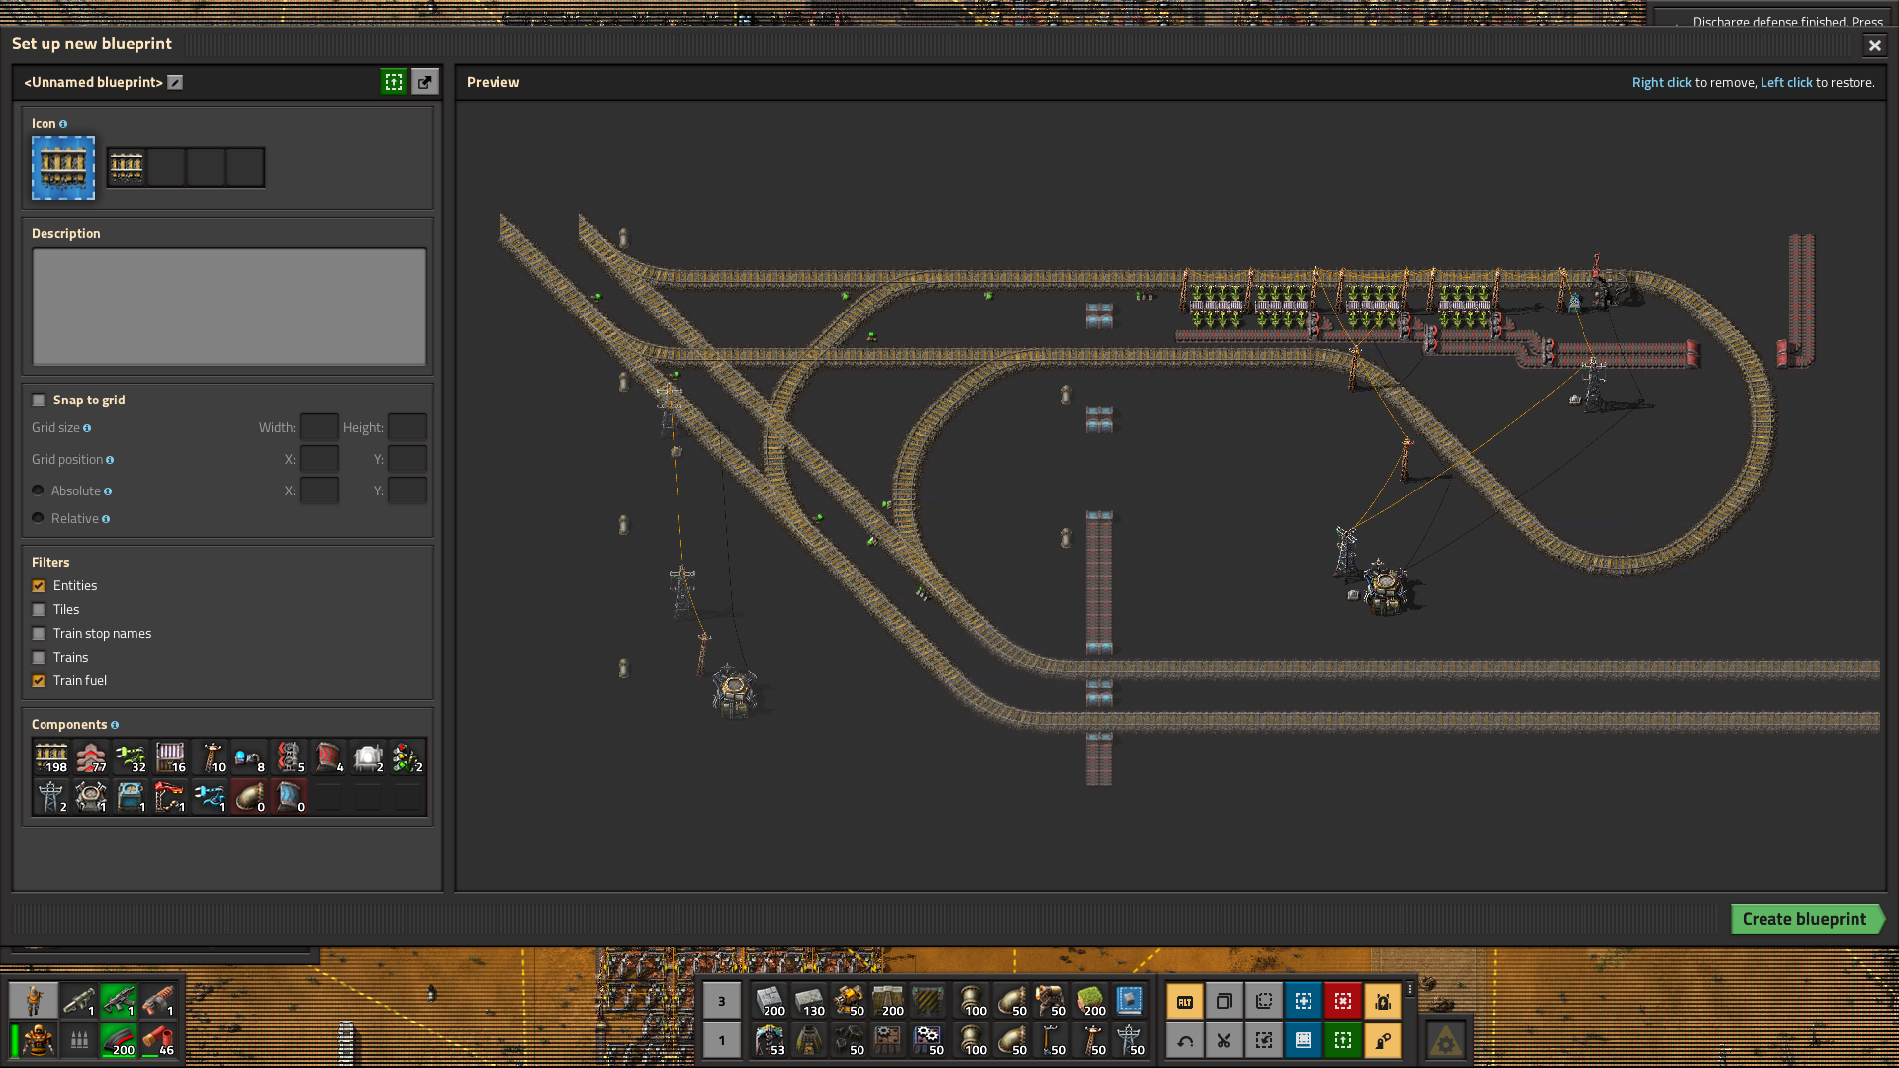Click the info icon next to Icon label

[x=63, y=124]
